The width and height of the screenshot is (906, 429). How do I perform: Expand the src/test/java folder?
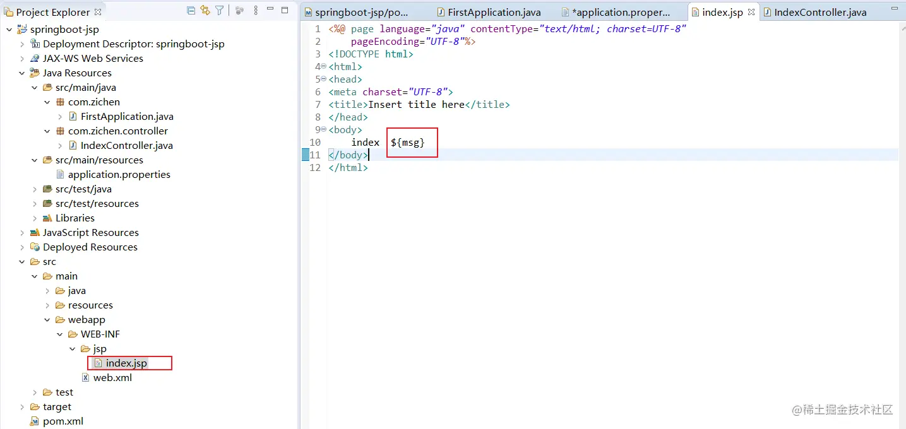35,189
